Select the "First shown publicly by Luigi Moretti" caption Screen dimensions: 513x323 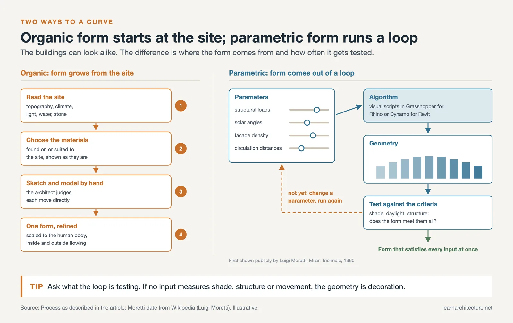click(291, 261)
